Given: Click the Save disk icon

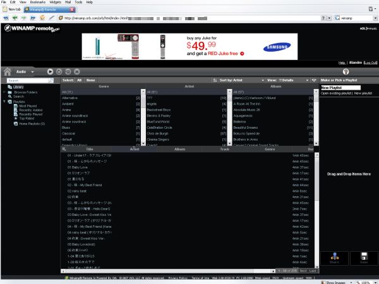Looking at the screenshot, I should (364, 258).
